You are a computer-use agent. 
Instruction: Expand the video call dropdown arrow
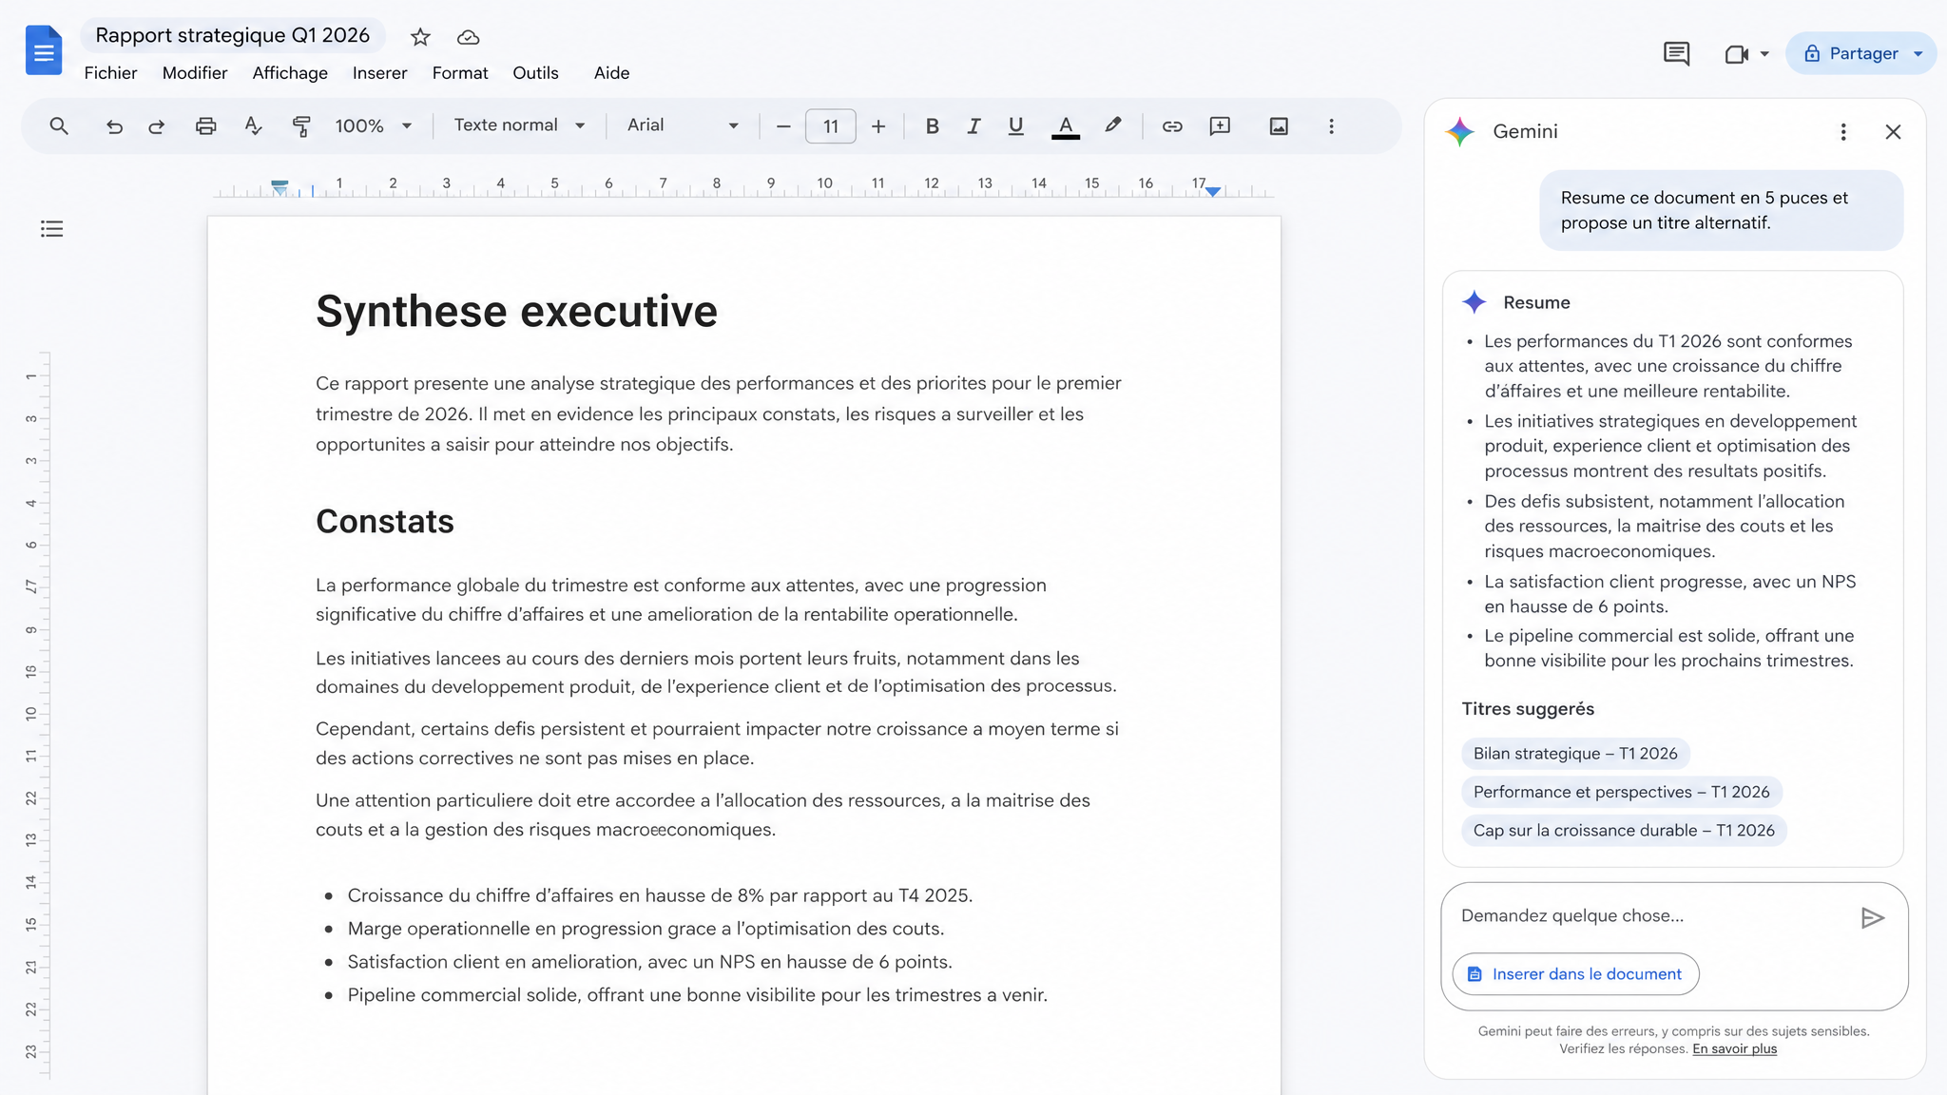coord(1764,54)
